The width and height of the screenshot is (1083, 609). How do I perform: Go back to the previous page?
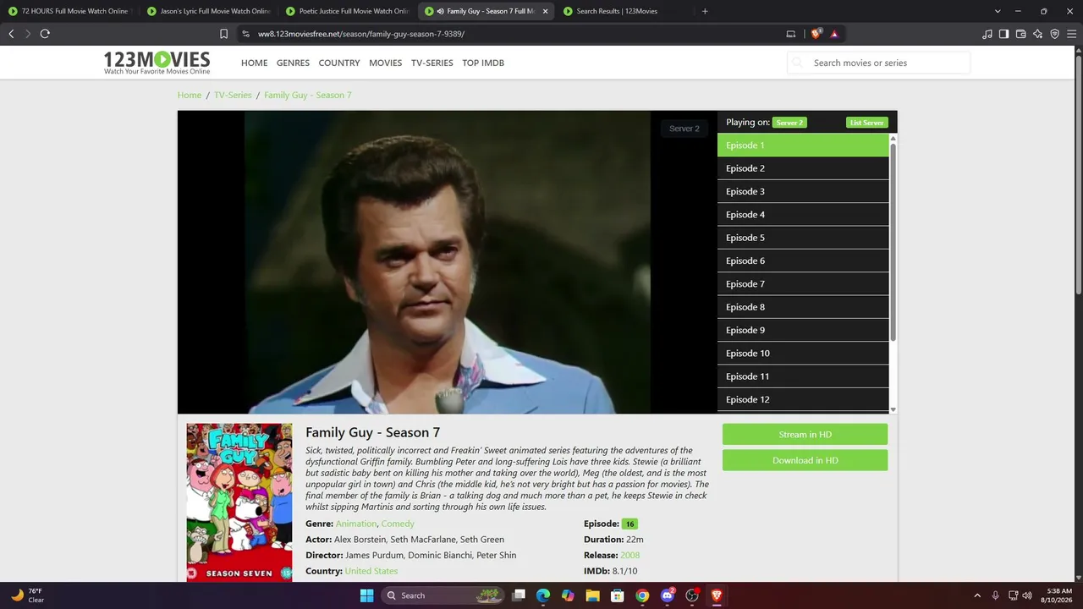(11, 34)
